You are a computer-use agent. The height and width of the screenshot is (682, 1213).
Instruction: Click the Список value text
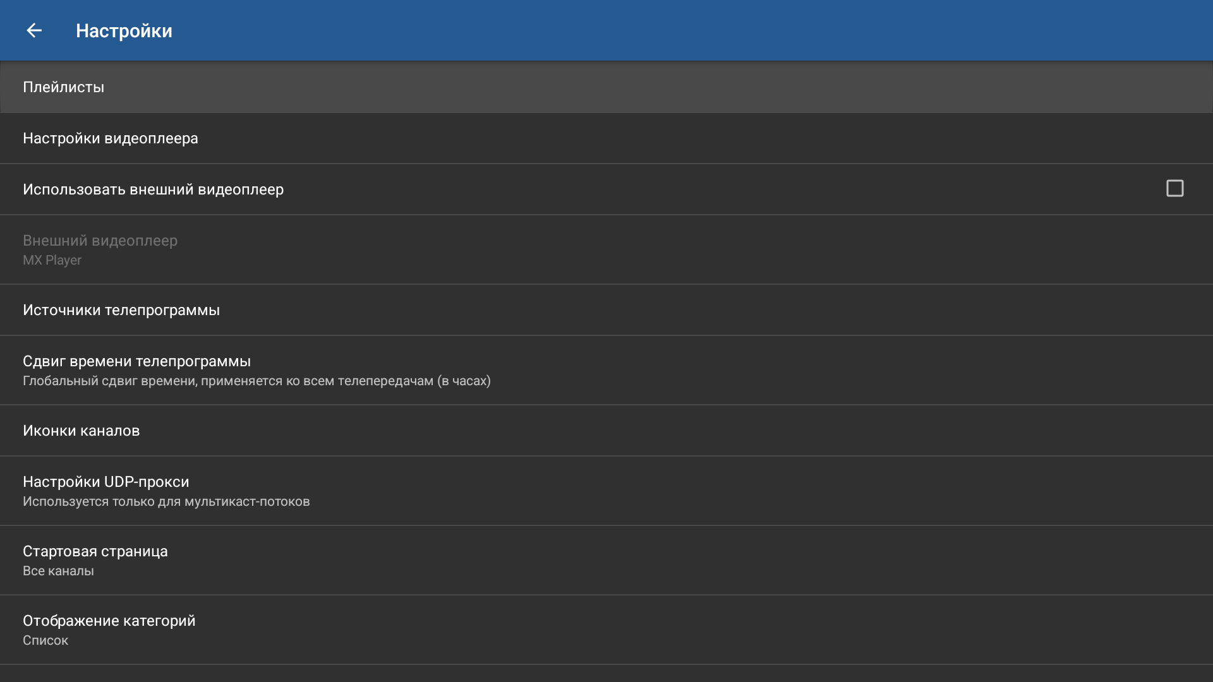click(45, 640)
